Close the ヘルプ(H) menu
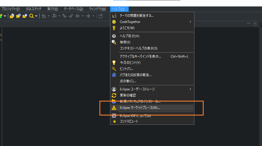 (x=119, y=9)
